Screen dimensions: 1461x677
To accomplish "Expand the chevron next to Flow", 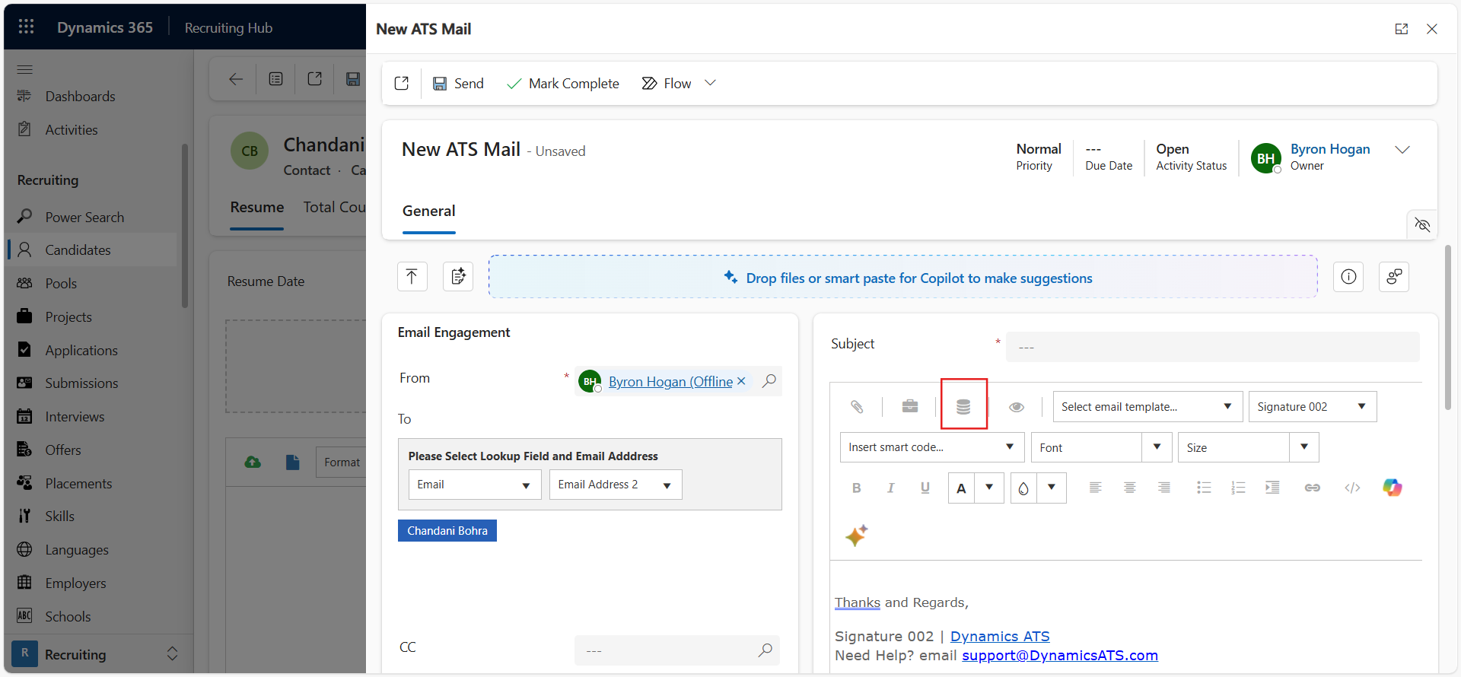I will click(x=710, y=83).
